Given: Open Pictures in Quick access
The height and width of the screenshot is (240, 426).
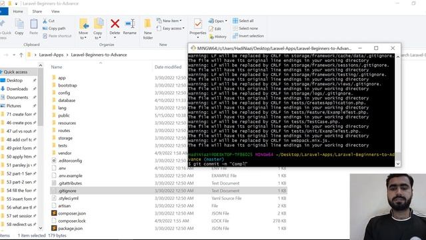Looking at the screenshot, I should pos(14,106).
